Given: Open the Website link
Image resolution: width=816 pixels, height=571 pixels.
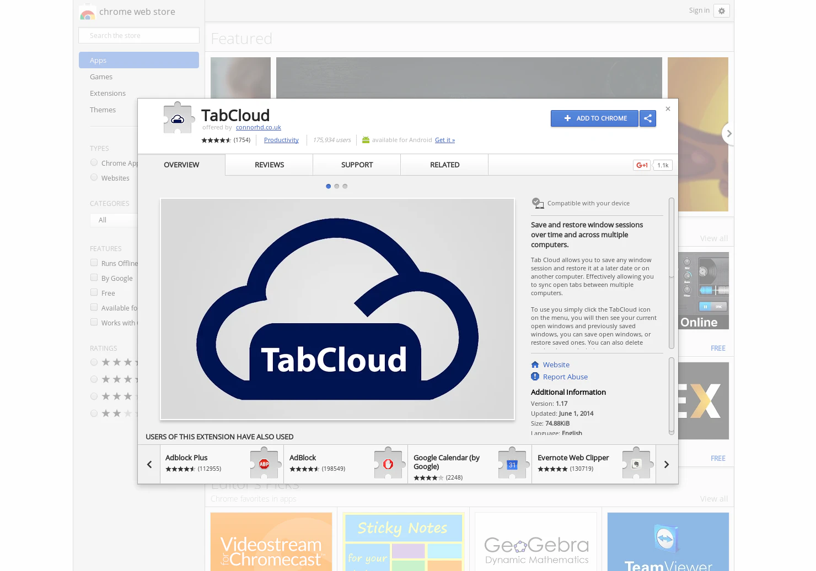Looking at the screenshot, I should pos(556,365).
